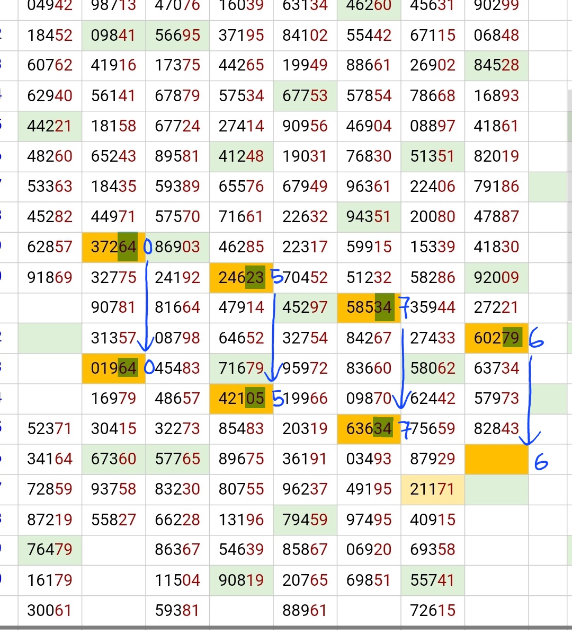Click the green cell 67753

(305, 96)
